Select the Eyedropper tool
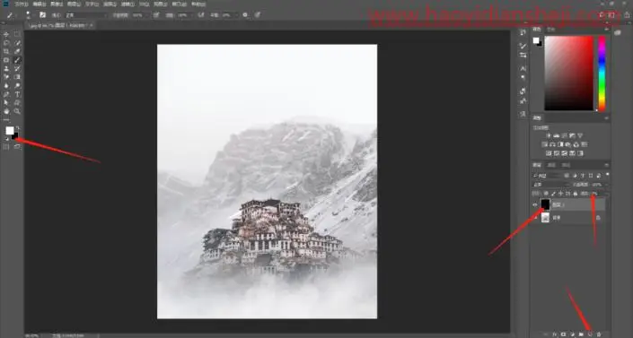This screenshot has width=633, height=338. pyautogui.click(x=17, y=52)
